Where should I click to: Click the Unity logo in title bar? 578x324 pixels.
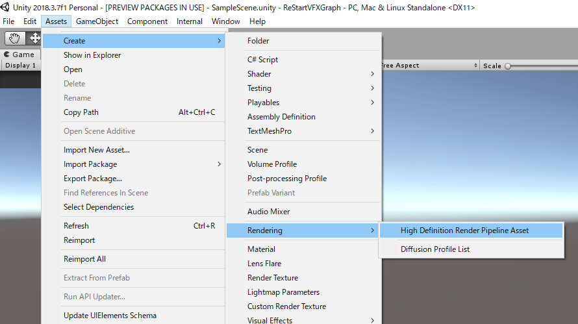pos(5,7)
